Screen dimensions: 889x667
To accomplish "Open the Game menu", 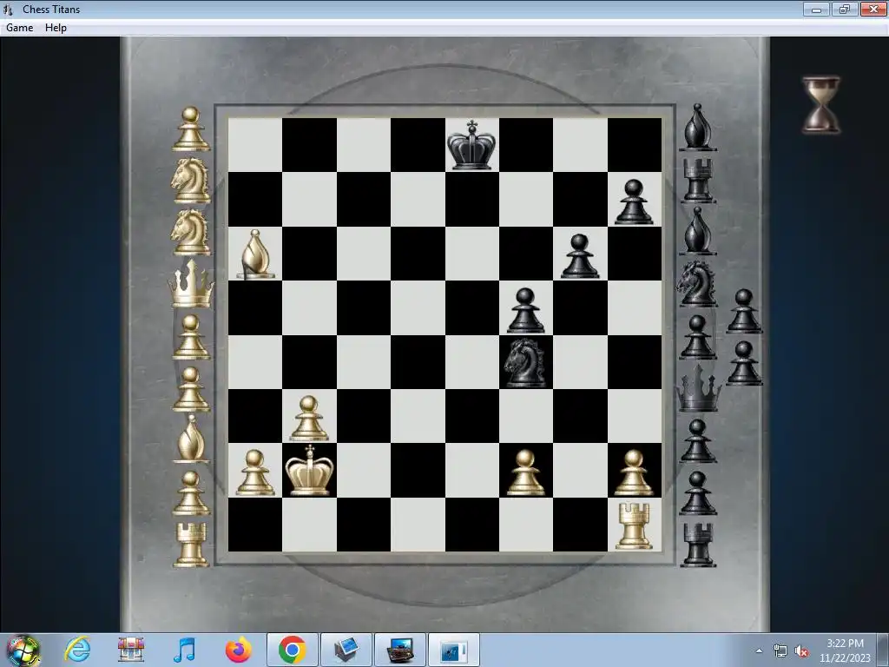I will (x=20, y=28).
